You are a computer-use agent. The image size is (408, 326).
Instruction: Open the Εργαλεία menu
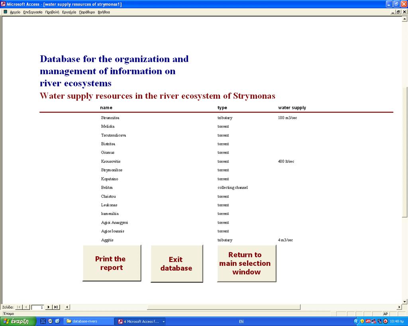coord(69,12)
